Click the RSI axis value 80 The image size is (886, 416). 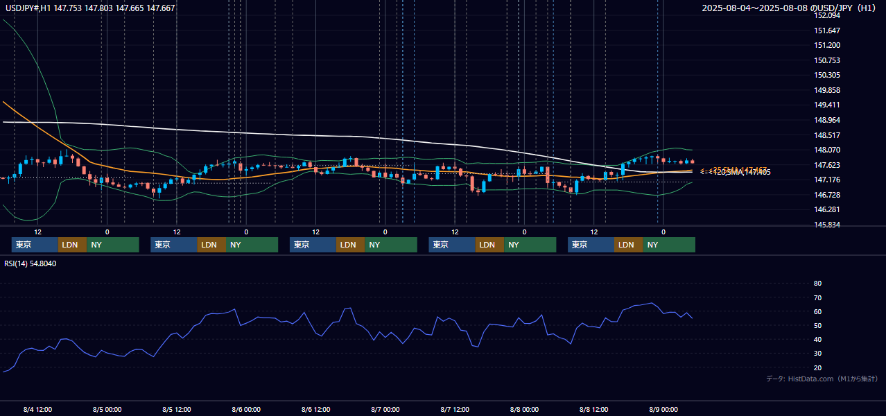click(817, 284)
